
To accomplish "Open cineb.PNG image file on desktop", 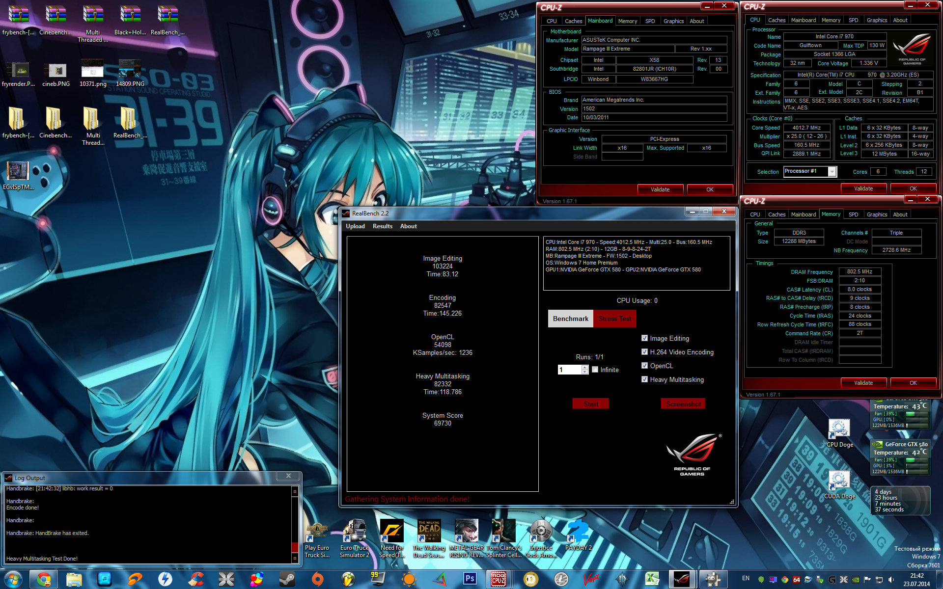I will [x=55, y=75].
